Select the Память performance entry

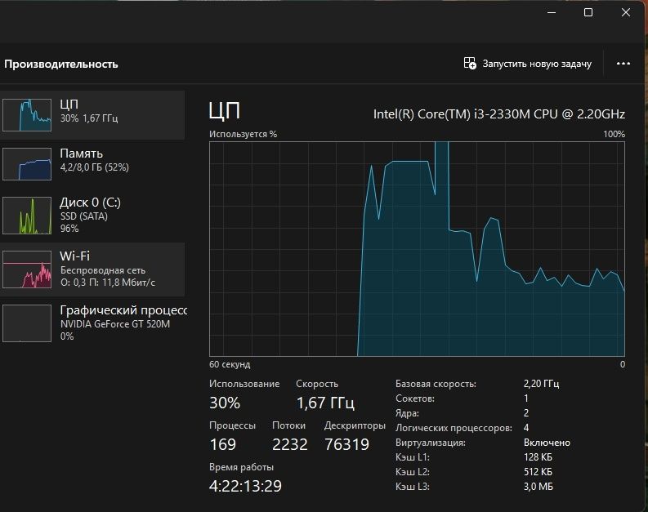click(92, 164)
